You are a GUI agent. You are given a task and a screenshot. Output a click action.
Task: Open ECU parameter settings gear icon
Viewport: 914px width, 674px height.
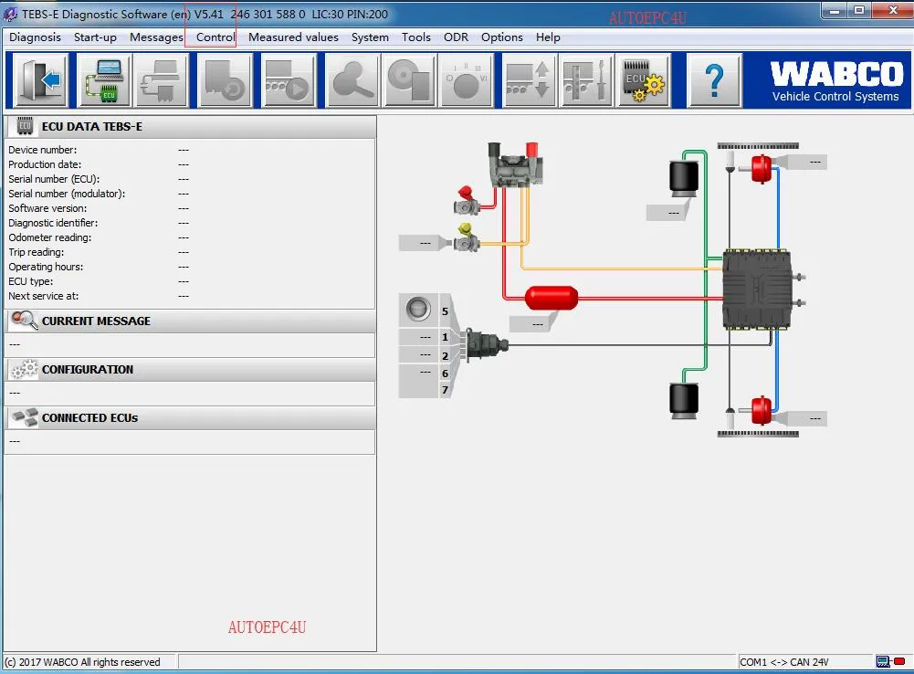tap(643, 79)
